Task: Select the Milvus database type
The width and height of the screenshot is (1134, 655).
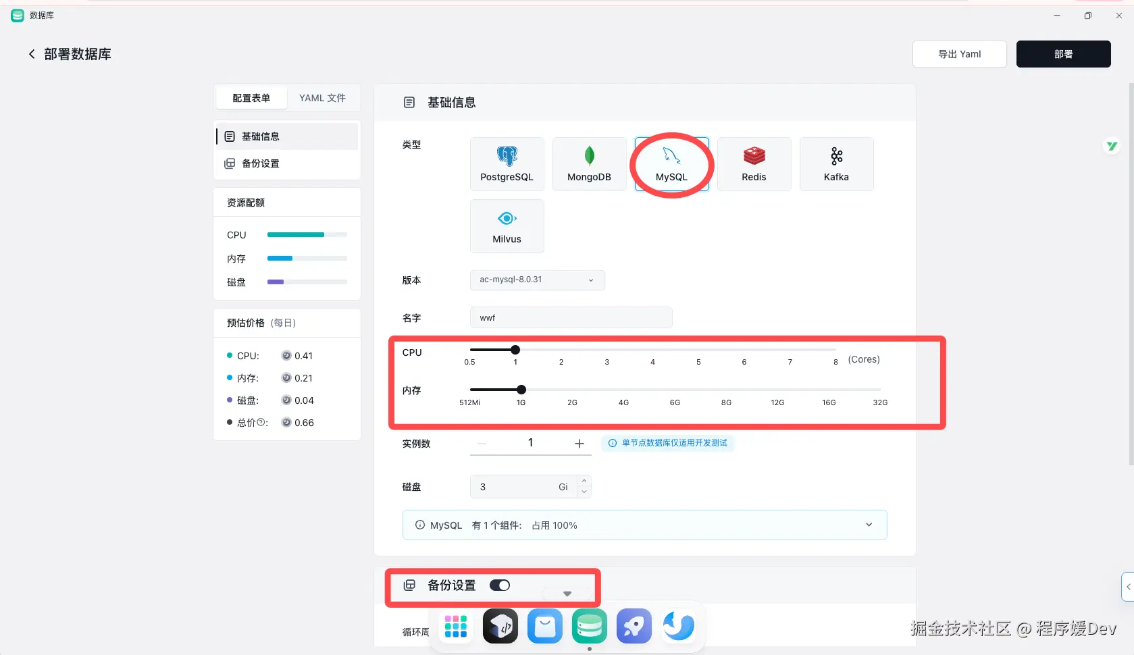Action: click(x=507, y=226)
